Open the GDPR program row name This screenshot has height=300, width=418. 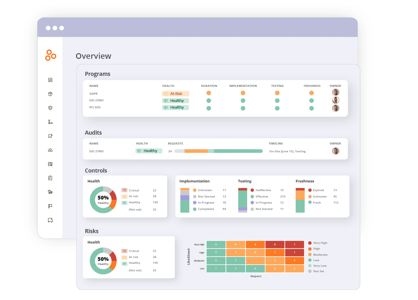(93, 94)
